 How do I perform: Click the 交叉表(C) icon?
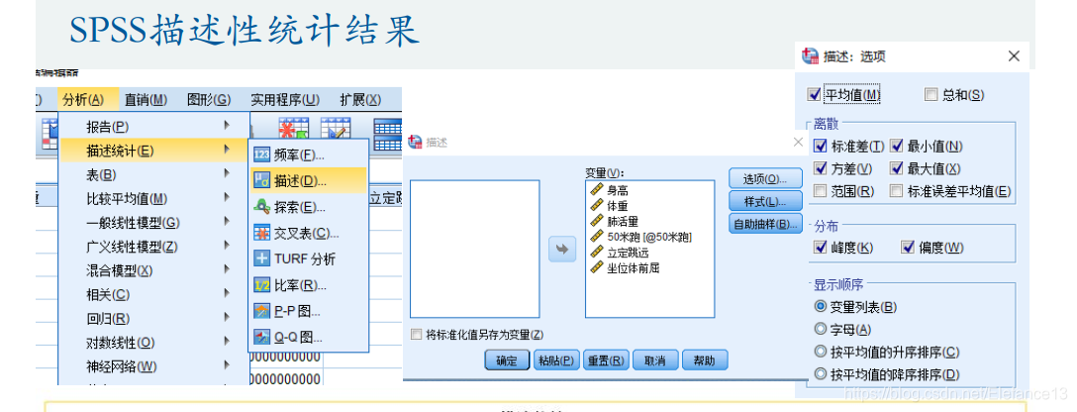click(261, 233)
